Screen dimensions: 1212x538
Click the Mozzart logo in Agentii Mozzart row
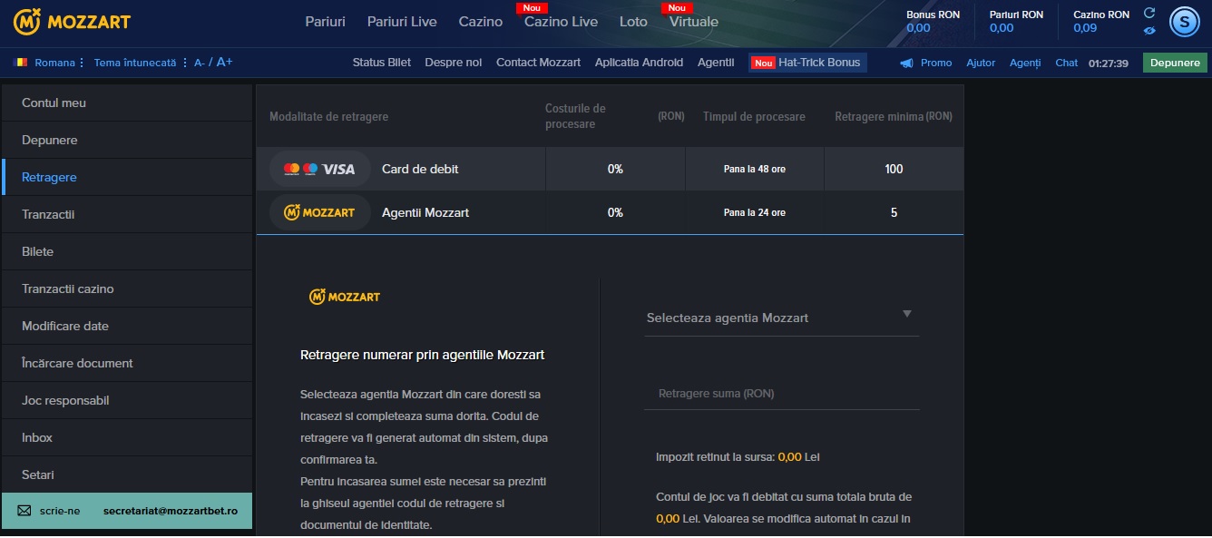pos(320,212)
